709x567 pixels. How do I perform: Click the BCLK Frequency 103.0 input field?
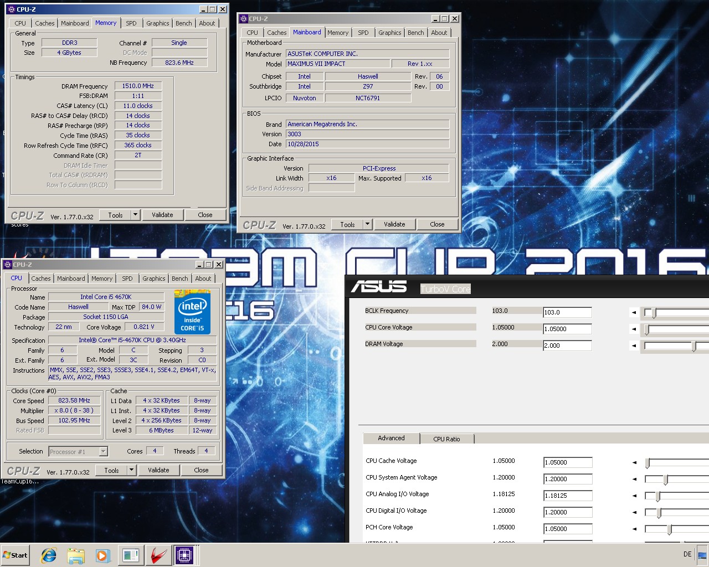(567, 312)
